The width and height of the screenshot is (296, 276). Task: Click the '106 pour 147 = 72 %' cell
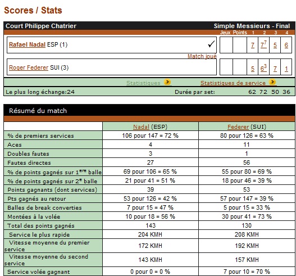coord(150,135)
